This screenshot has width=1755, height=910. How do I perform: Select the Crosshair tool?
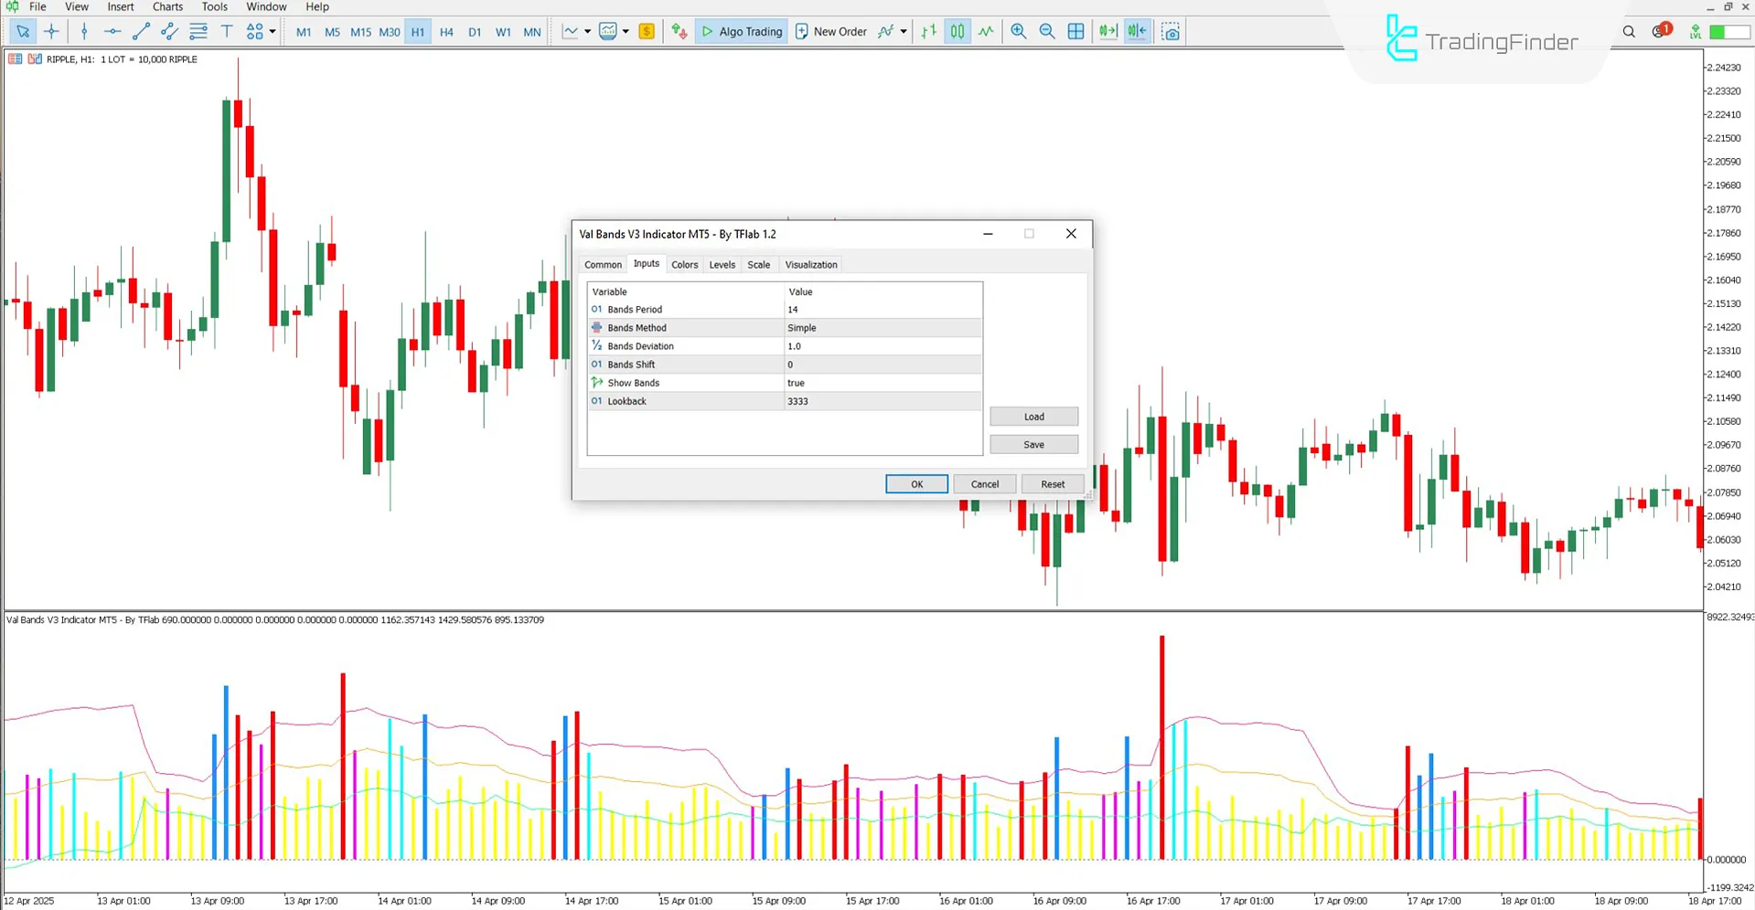51,31
